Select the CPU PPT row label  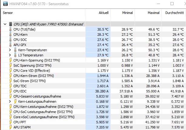20,122
